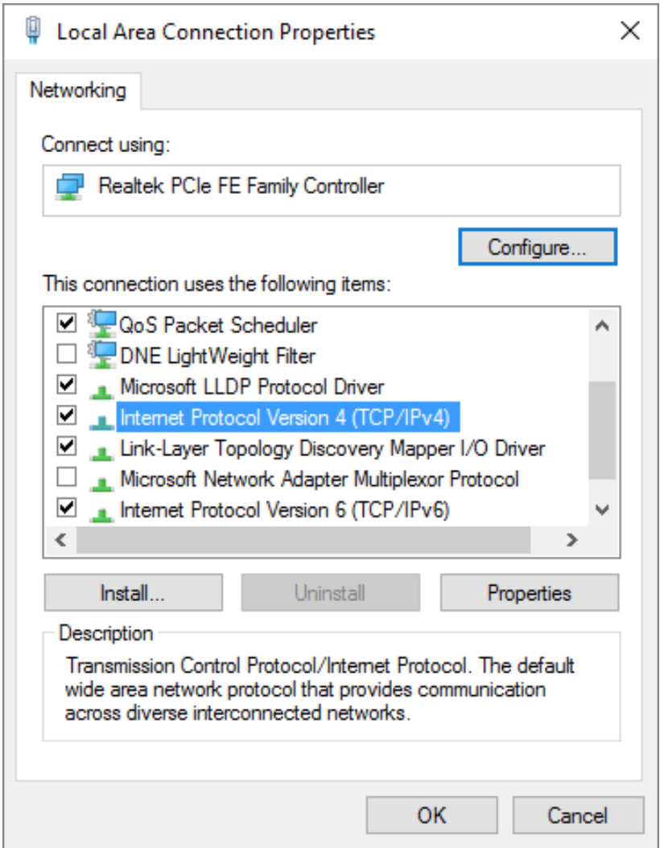Click the TCP/IPv6 protocol icon
The height and width of the screenshot is (848, 660).
101,513
